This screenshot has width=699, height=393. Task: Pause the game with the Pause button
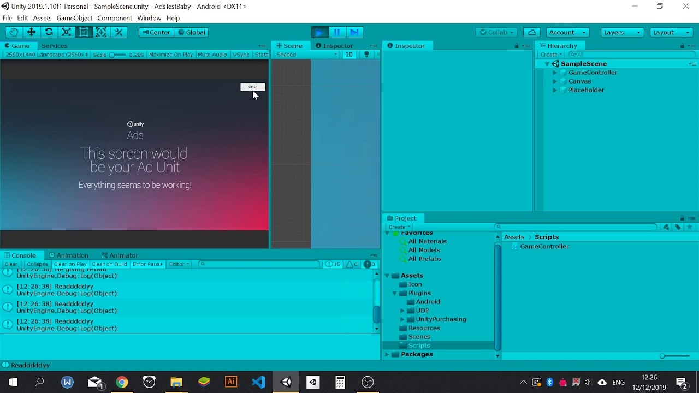click(x=337, y=32)
